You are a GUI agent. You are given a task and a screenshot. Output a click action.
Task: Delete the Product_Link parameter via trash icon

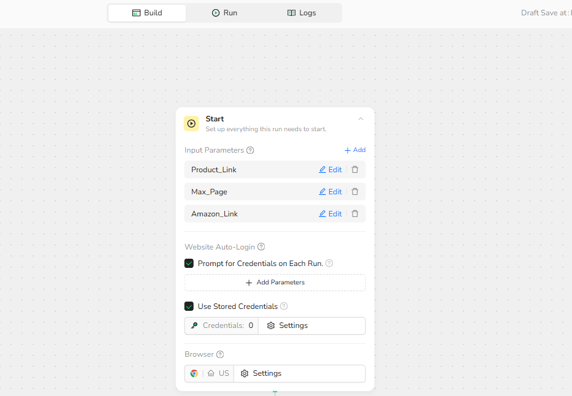[x=354, y=170]
